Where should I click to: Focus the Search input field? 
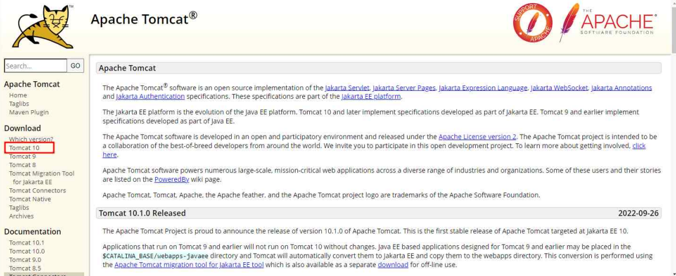(36, 66)
